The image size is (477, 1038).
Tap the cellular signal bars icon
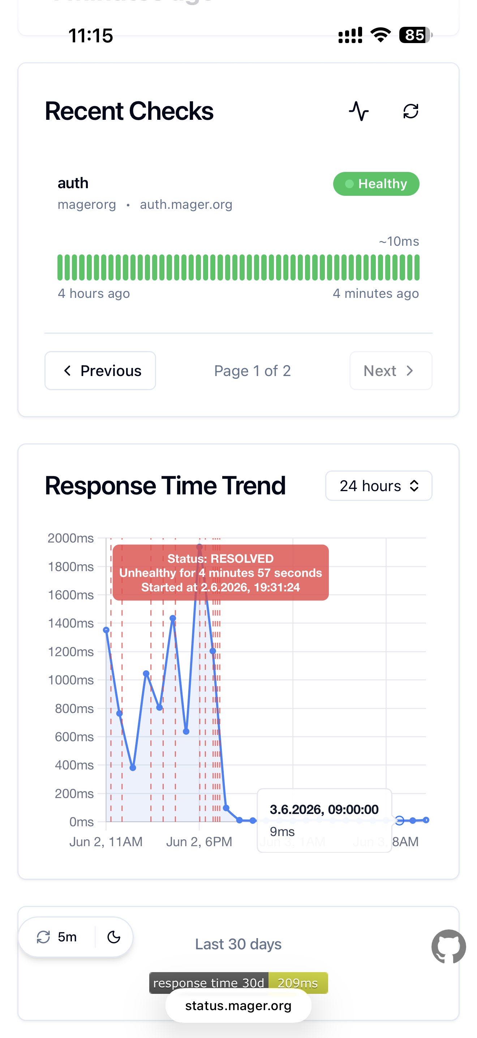[350, 35]
